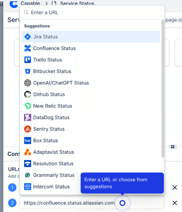182x212 pixels.
Task: Choose OpenAI/ChatGPT Status entry
Action: [91, 83]
